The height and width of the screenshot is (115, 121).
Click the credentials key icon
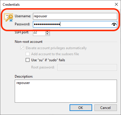pos(8,18)
